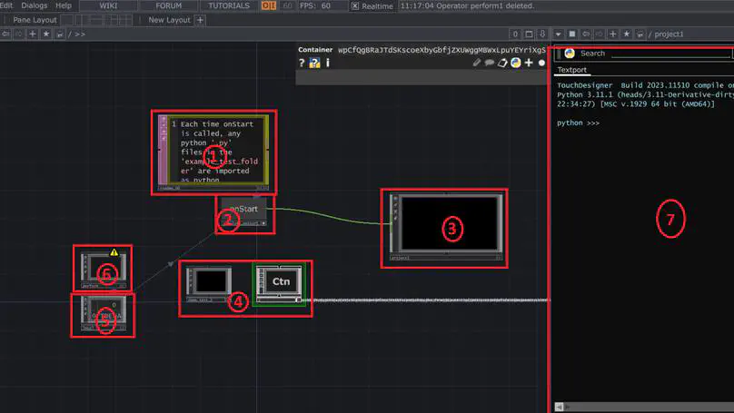Click the python >>> prompt line
Viewport: 734px width, 413px height.
point(578,123)
